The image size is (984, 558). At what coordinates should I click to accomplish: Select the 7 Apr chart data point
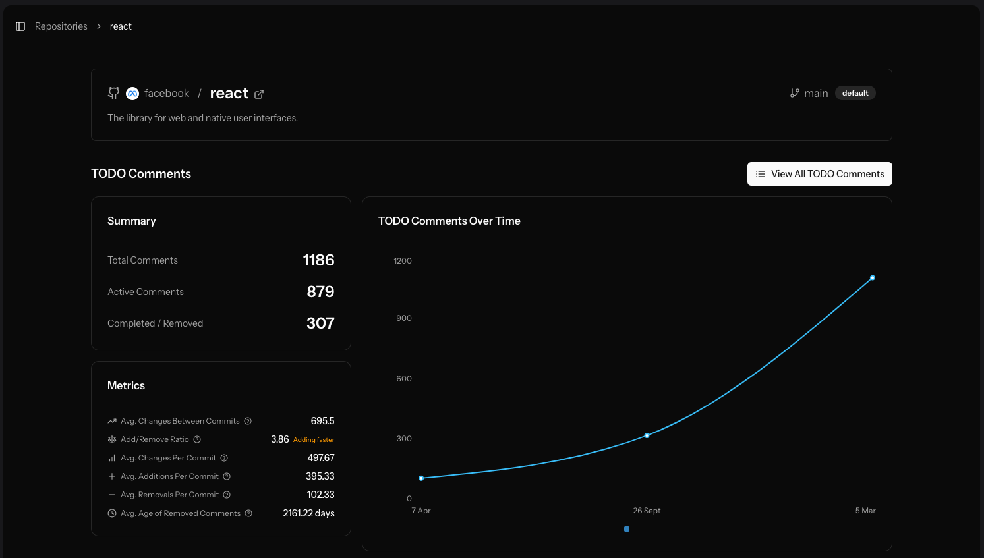(421, 478)
